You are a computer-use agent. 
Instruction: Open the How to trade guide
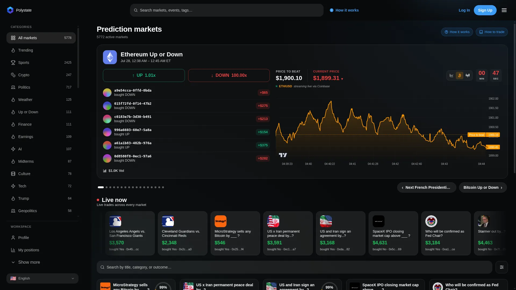tap(492, 32)
